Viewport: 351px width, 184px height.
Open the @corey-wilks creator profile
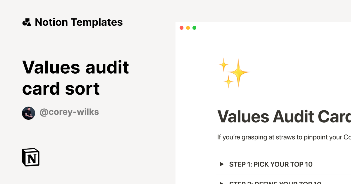(69, 112)
